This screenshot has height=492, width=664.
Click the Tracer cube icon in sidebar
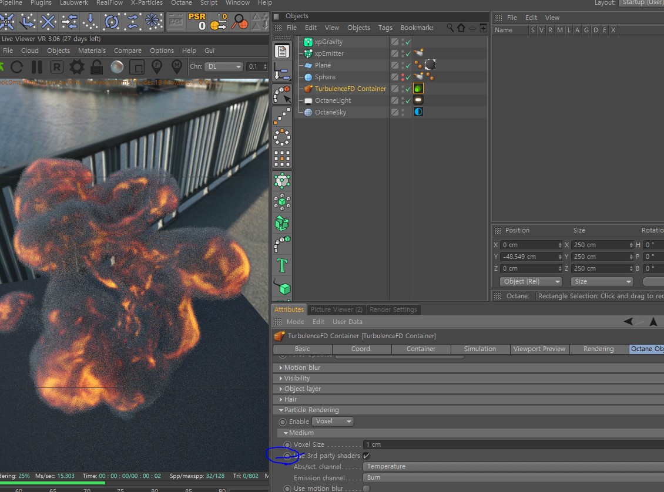(x=282, y=287)
